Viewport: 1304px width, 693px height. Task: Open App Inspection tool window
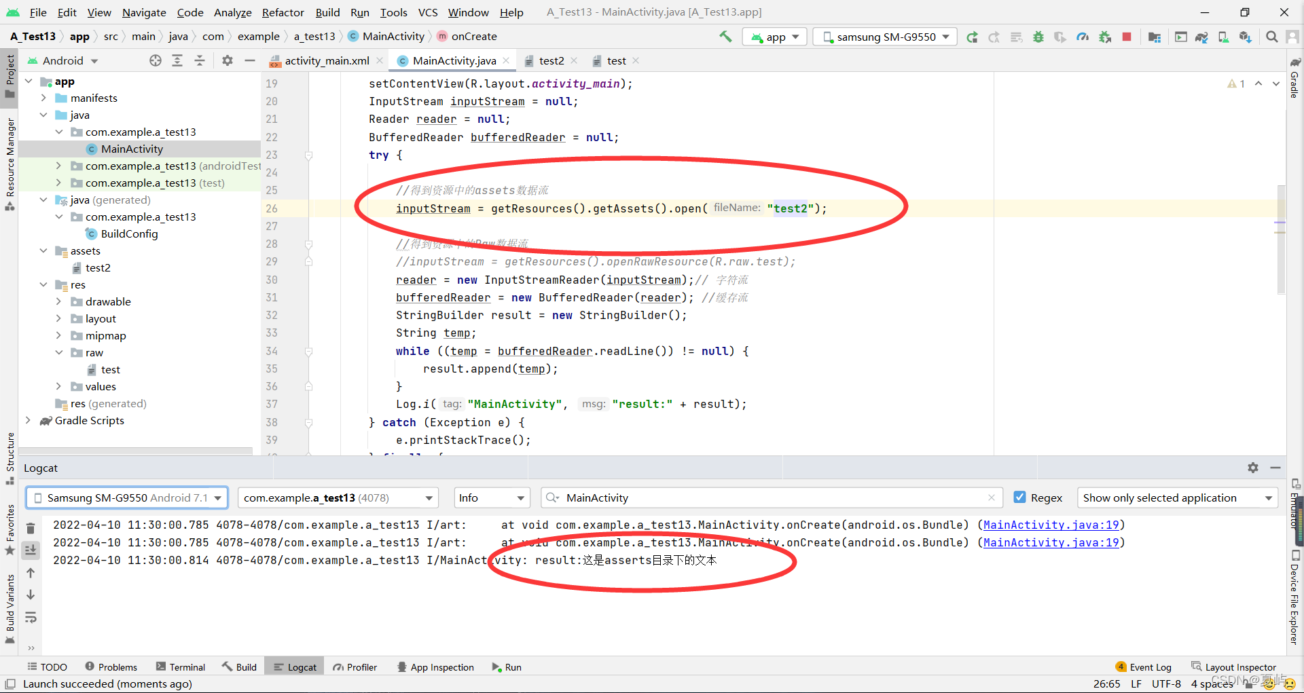pyautogui.click(x=435, y=667)
